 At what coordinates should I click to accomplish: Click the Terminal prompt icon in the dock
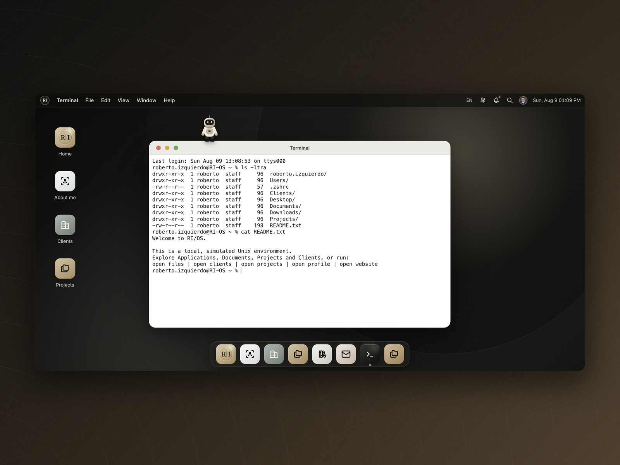tap(370, 354)
